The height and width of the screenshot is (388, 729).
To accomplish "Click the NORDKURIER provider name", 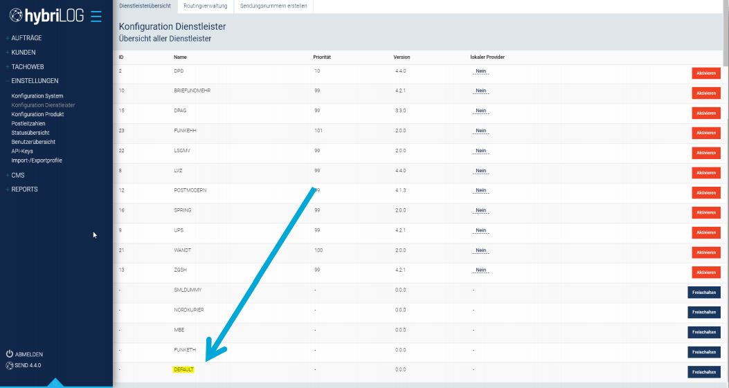I will 189,310.
